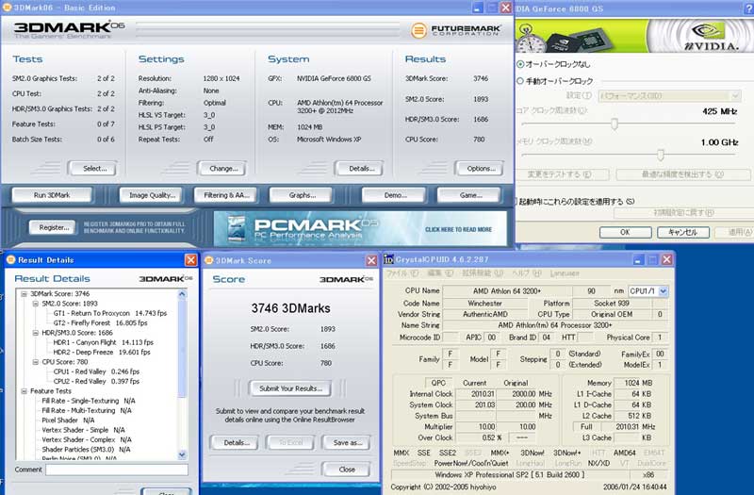This screenshot has width=754, height=495.
Task: Click Submit Your Results... button
Action: pyautogui.click(x=290, y=388)
